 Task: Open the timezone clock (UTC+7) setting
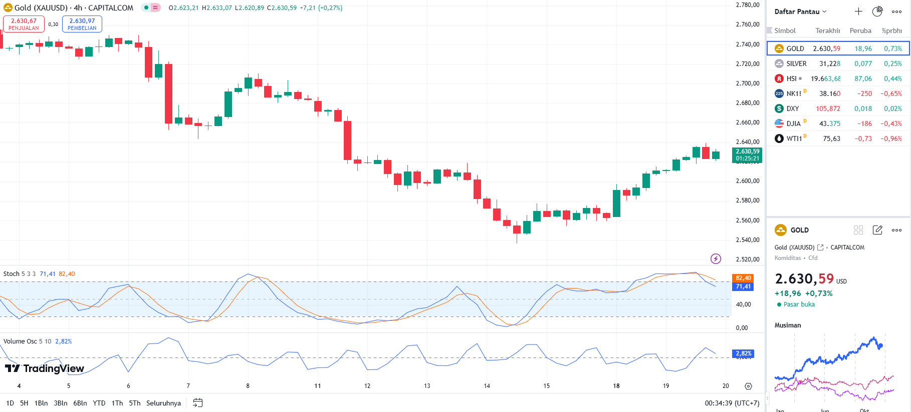(732, 403)
